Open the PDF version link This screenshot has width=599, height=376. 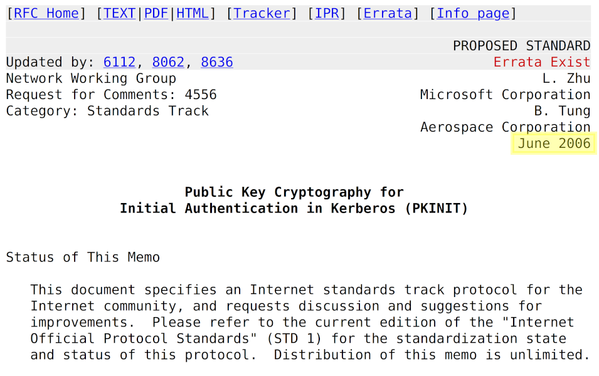(x=156, y=13)
